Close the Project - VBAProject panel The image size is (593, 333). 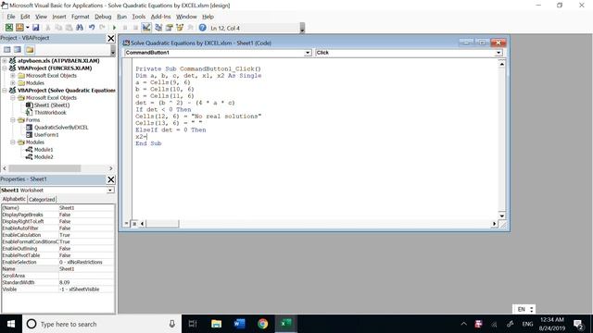[111, 38]
